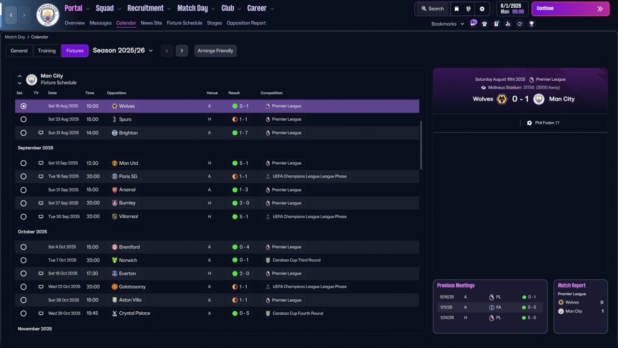
Task: Switch to the Messages tab
Action: (x=100, y=23)
